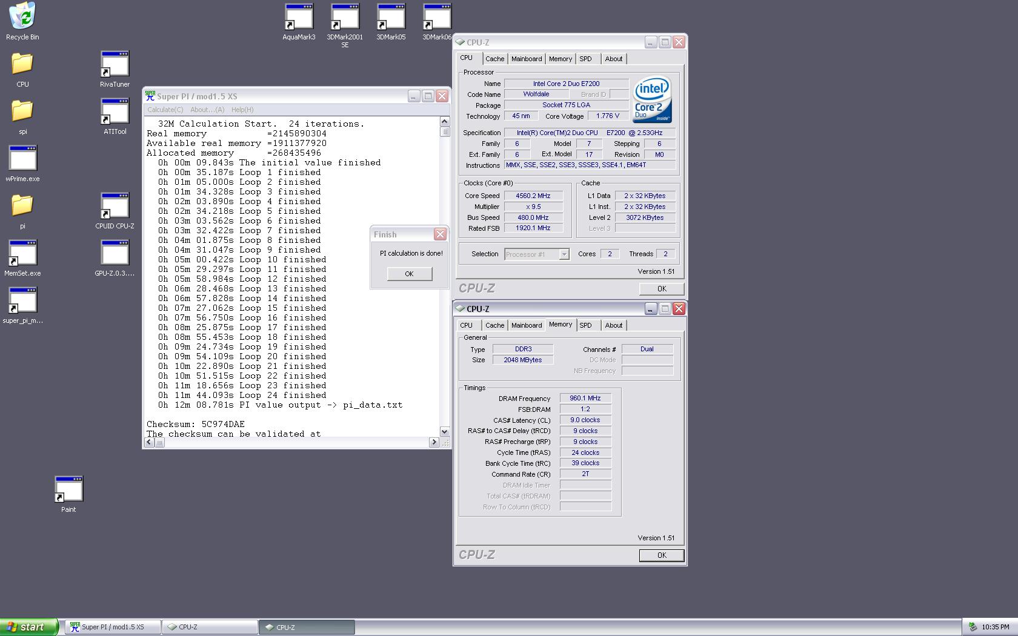
Task: Click Super PI vertical scrollbar up arrow
Action: point(444,122)
